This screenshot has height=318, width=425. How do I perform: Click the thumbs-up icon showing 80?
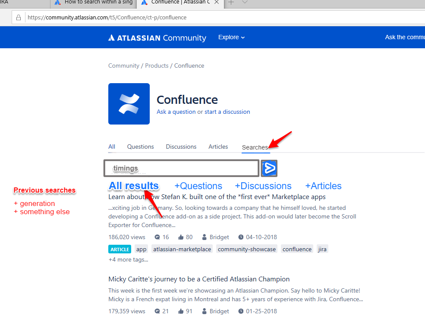click(181, 237)
